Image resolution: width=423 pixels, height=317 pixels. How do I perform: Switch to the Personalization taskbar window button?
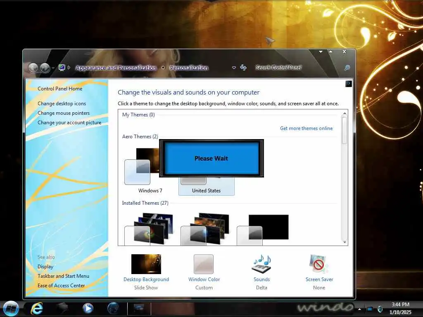pyautogui.click(x=139, y=308)
